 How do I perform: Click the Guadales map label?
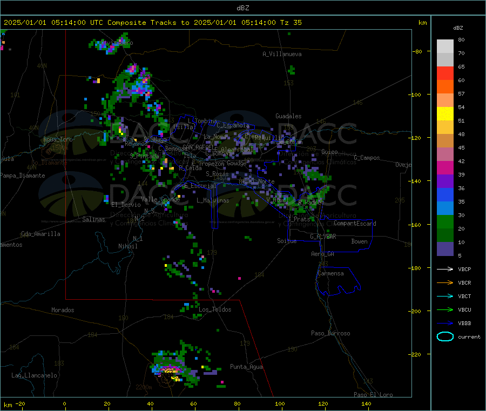288,116
